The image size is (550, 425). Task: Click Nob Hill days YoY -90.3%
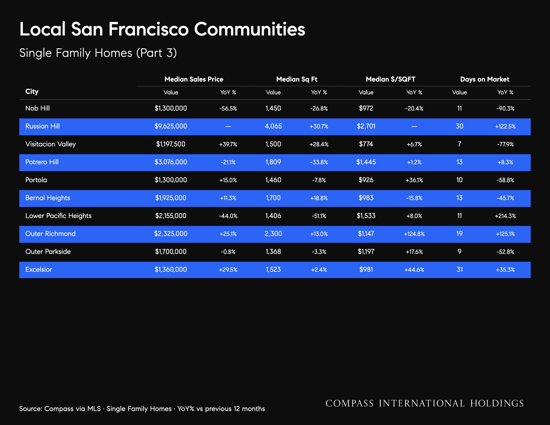(x=505, y=109)
